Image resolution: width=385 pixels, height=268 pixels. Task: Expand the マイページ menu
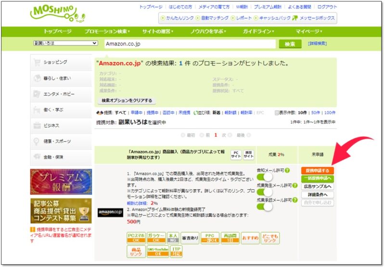click(309, 31)
